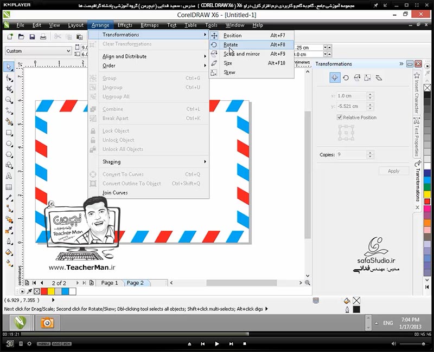Switch docker to Scale and mirror icon
Screen dimensions: 434x352
click(357, 78)
